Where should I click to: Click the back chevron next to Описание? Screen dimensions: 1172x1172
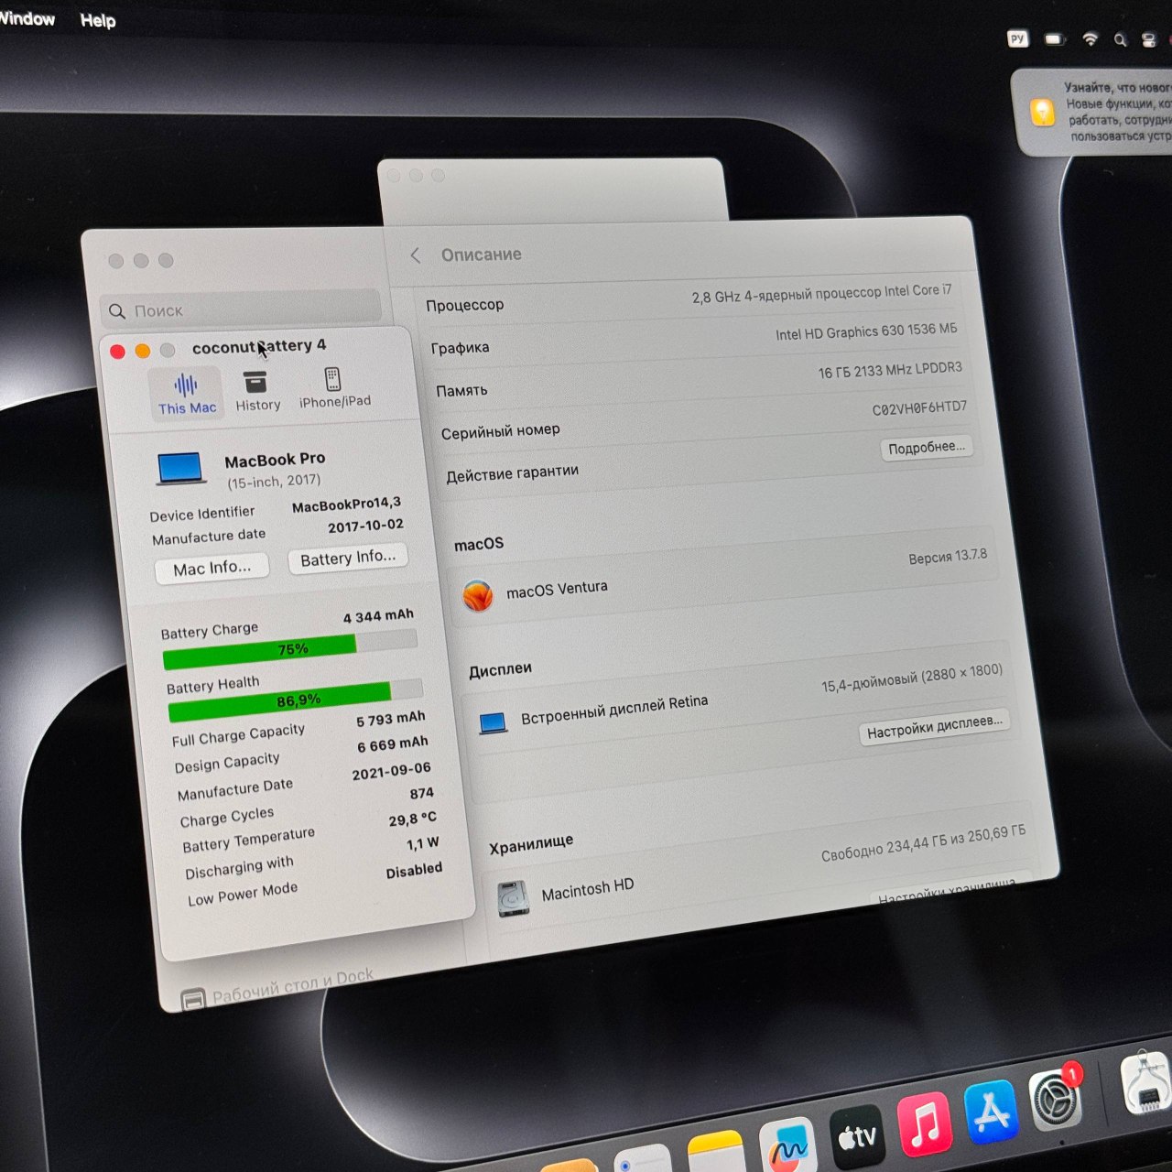(x=417, y=255)
